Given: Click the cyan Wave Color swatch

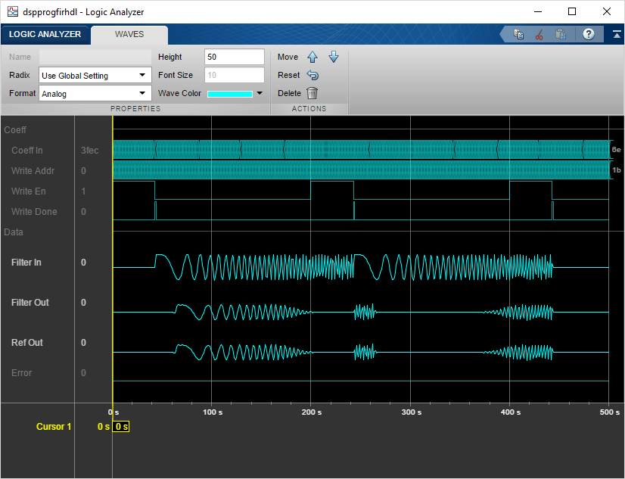Looking at the screenshot, I should click(x=230, y=94).
